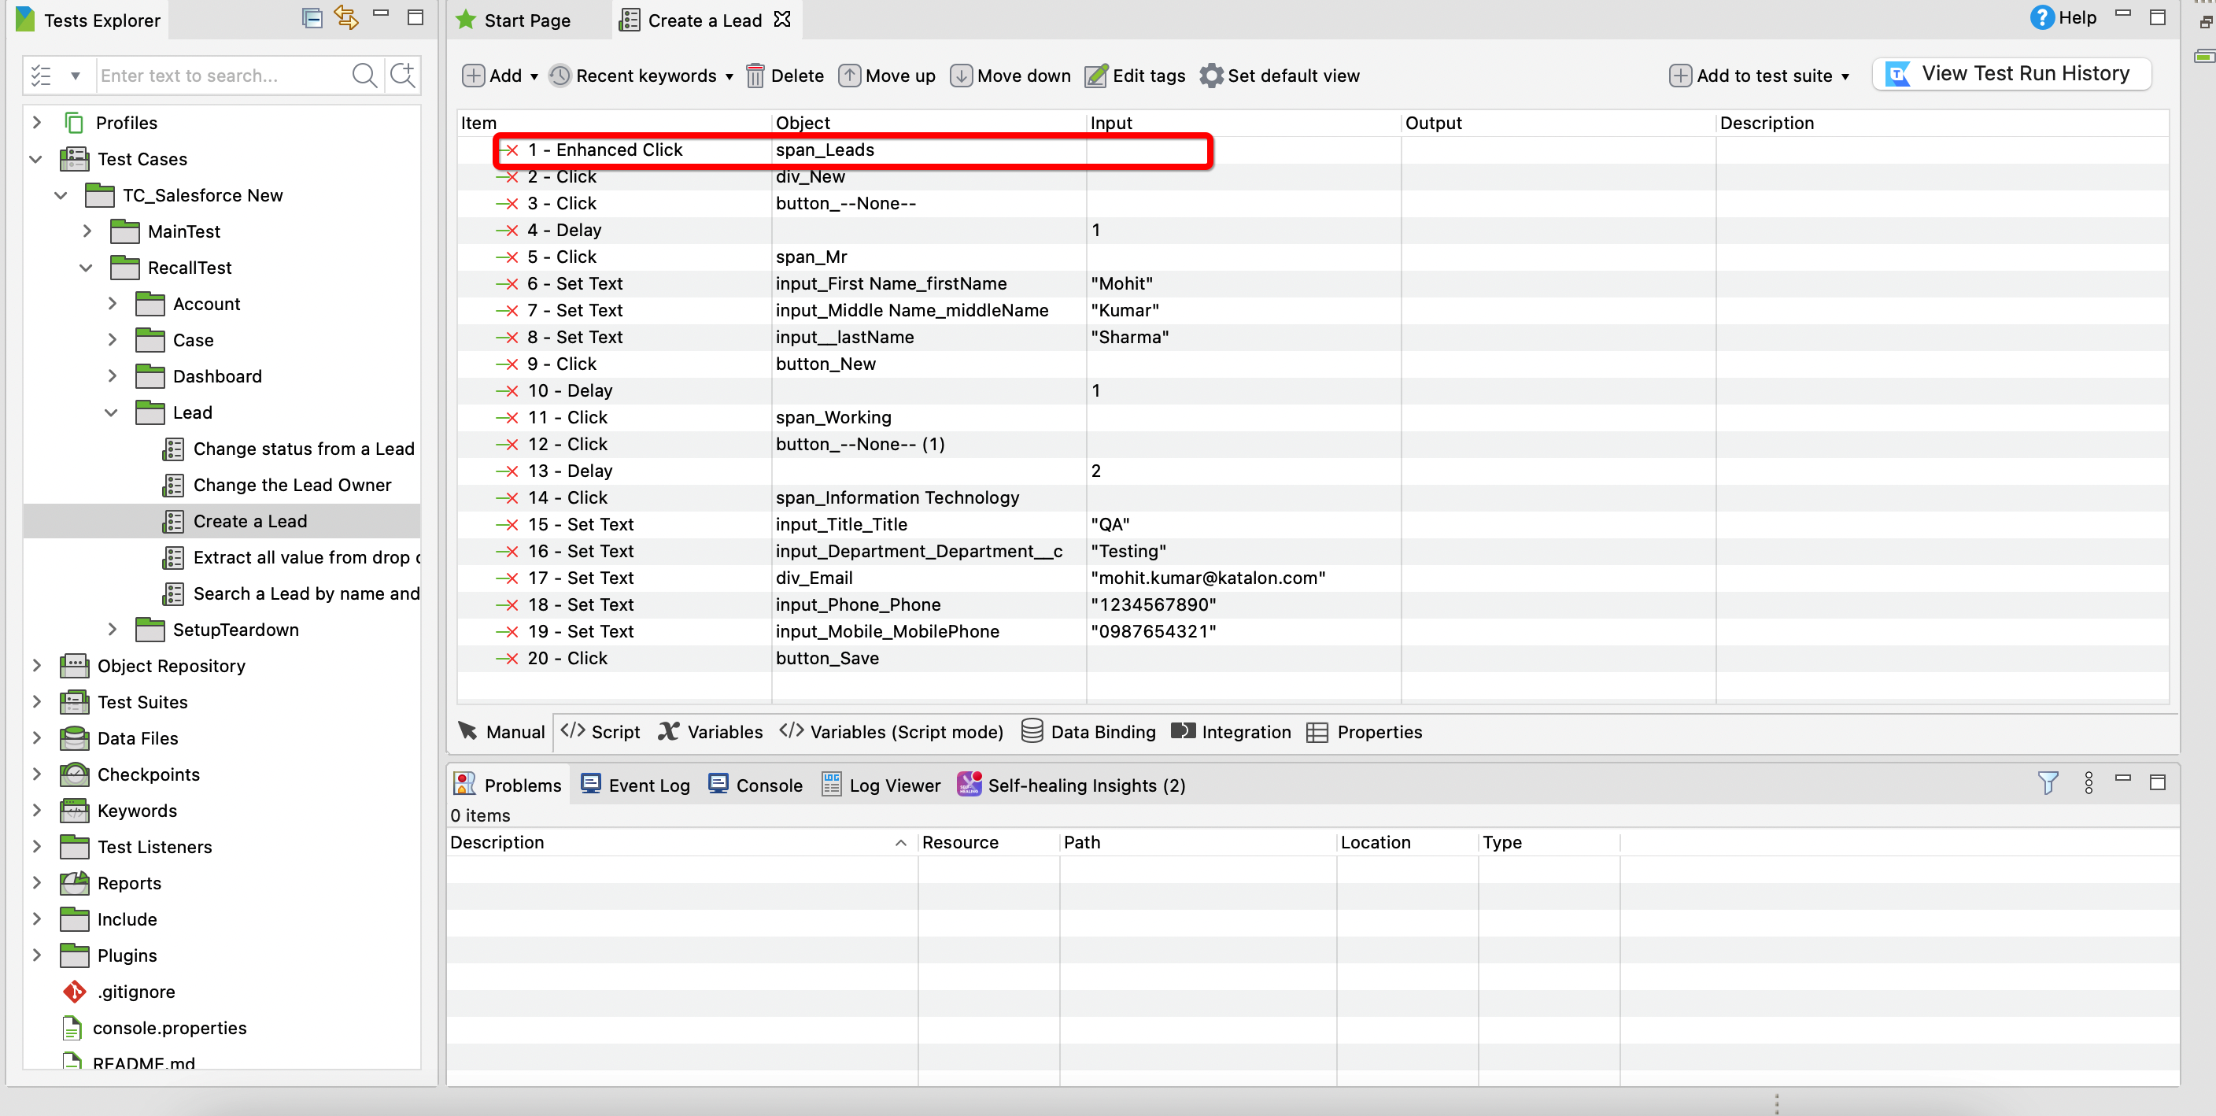Click Collapse All icon in Tests Explorer
Viewport: 2216px width, 1116px height.
(x=312, y=18)
